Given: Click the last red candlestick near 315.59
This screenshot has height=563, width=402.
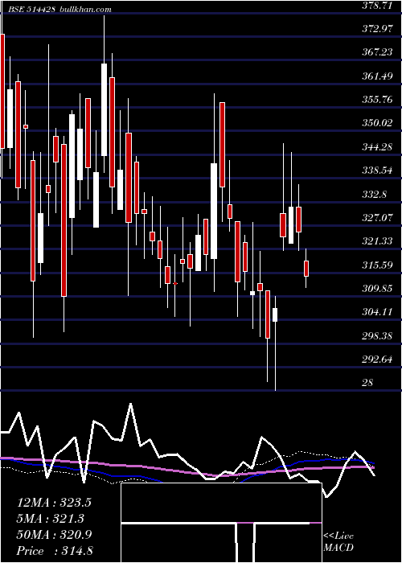Looking at the screenshot, I should (306, 268).
